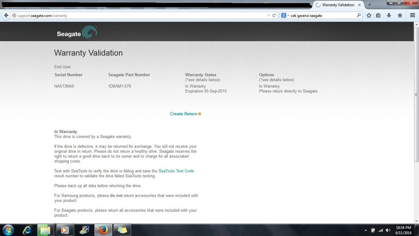Click the scrollbar down arrow
The width and height of the screenshot is (419, 236).
[416, 221]
